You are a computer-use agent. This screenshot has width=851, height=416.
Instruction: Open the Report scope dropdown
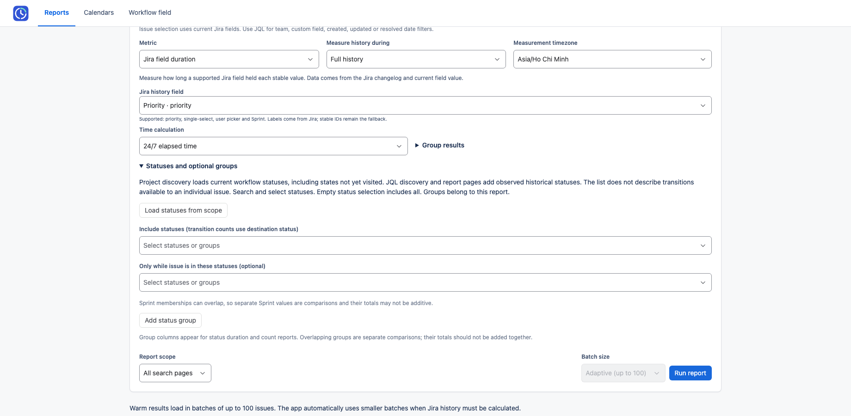175,373
